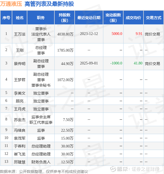Select the 交易方式 column header

[154, 17]
